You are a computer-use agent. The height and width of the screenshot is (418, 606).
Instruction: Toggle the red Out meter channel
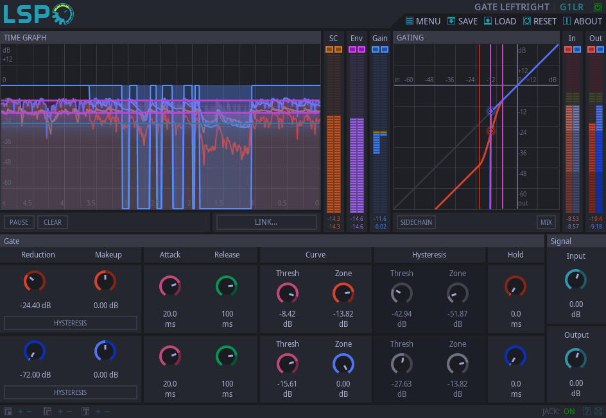point(591,49)
